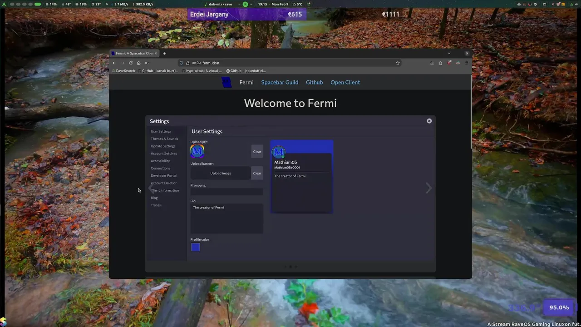Click the Upload image banner button
The height and width of the screenshot is (327, 581).
point(221,173)
